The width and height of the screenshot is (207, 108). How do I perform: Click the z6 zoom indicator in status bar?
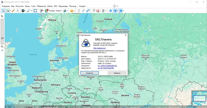(x=7, y=107)
